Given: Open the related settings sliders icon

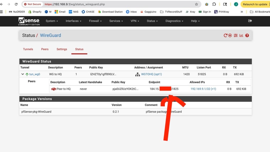Looking at the screenshot, I should pos(236,36).
